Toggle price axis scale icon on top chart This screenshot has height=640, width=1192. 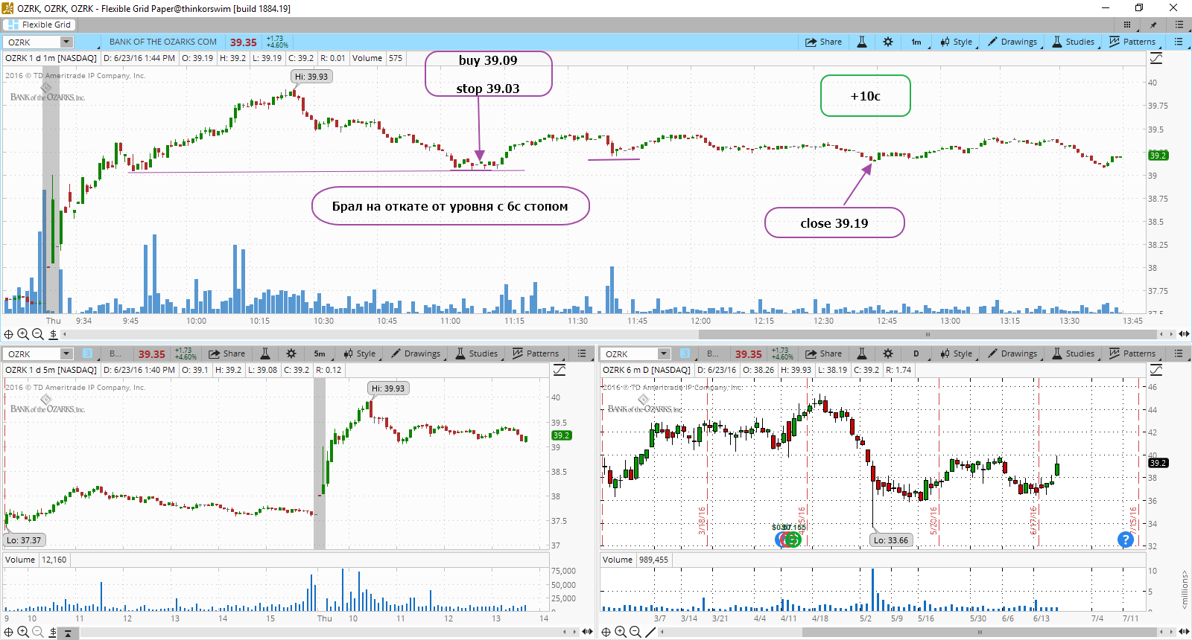pyautogui.click(x=1155, y=58)
